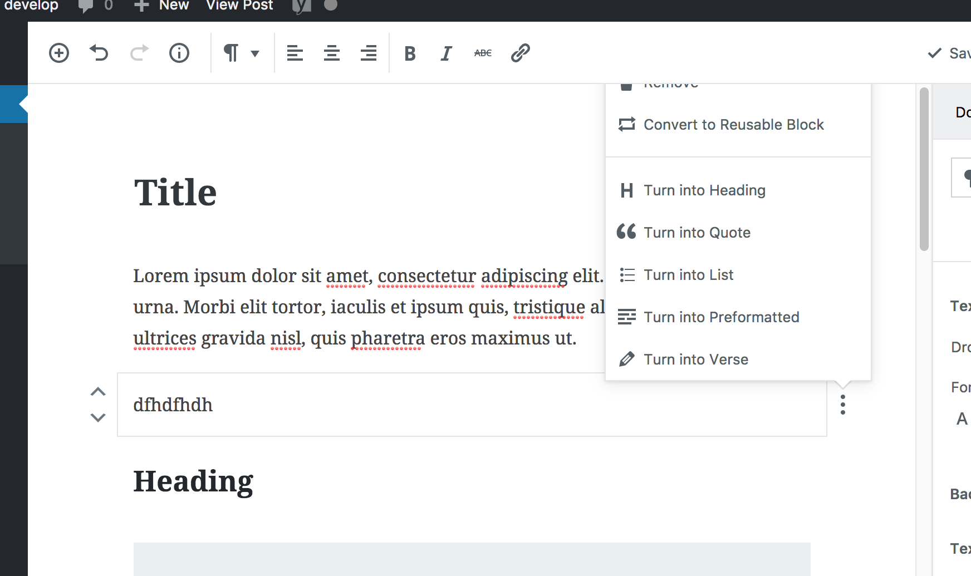Click inside the dfhdfhdh text block
Screen dimensions: 971x576
pyautogui.click(x=334, y=405)
